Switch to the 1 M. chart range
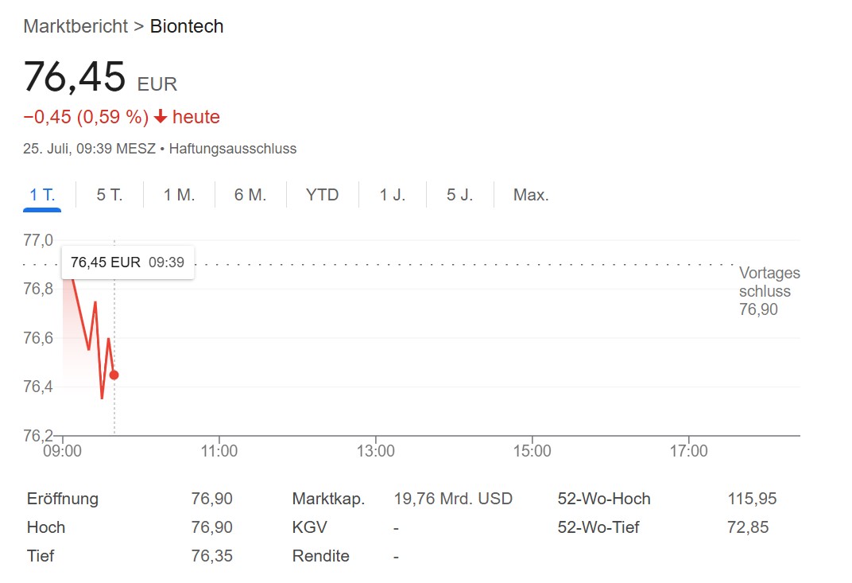 (179, 195)
